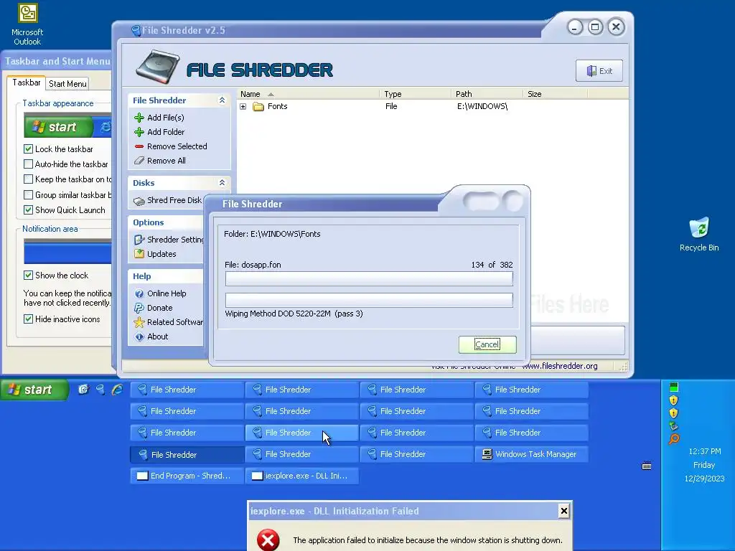
Task: Cancel the shredding progress dialog
Action: pos(487,345)
